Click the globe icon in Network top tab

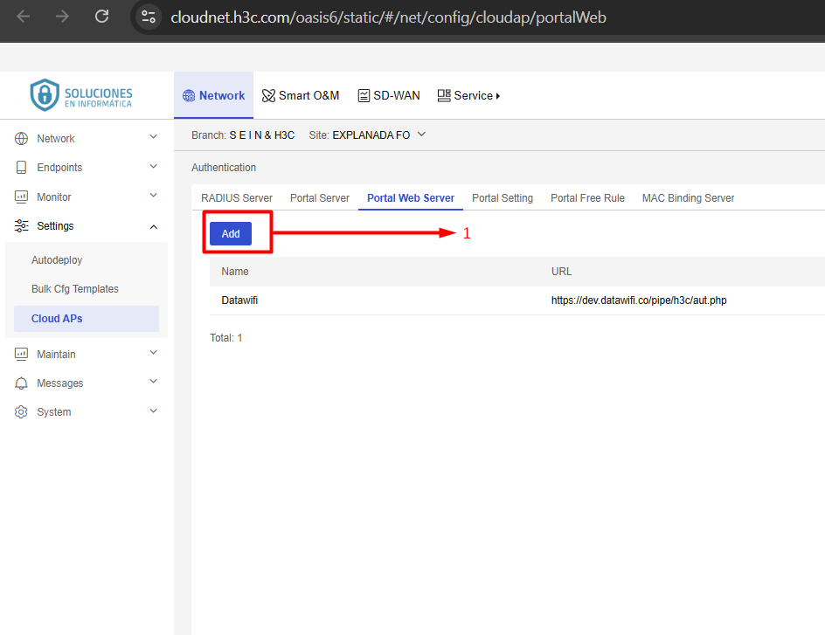point(189,96)
